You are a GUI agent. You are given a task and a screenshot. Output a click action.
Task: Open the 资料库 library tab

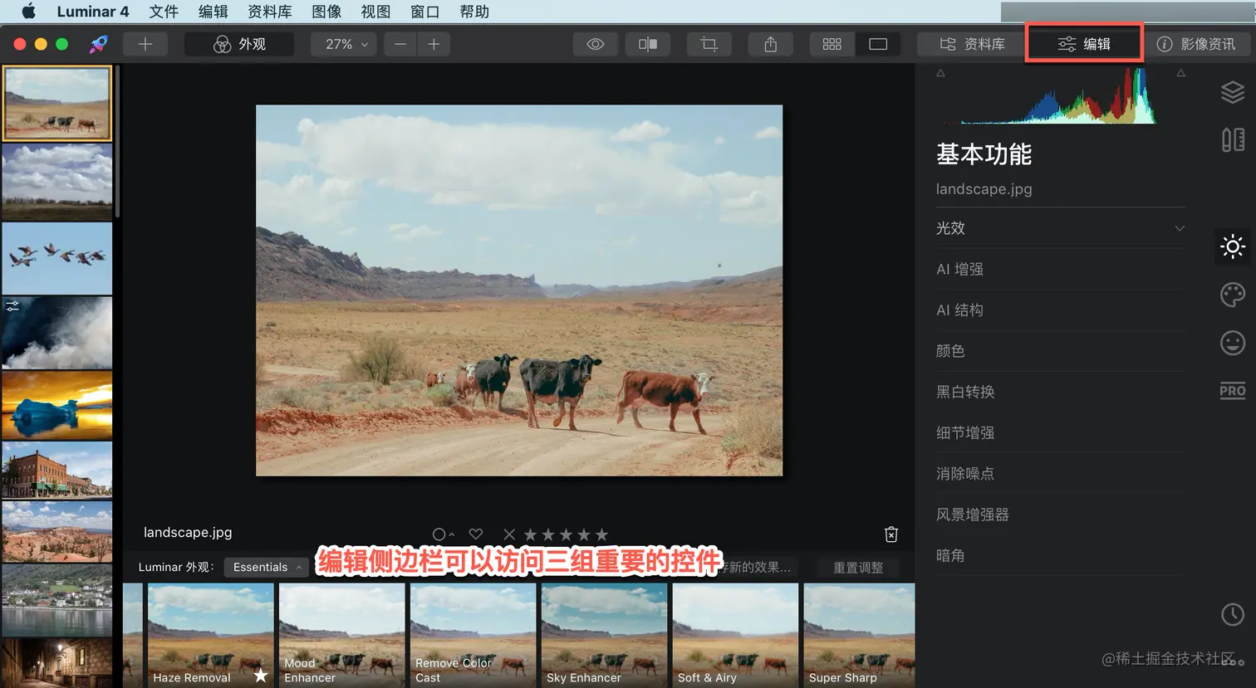pos(972,44)
